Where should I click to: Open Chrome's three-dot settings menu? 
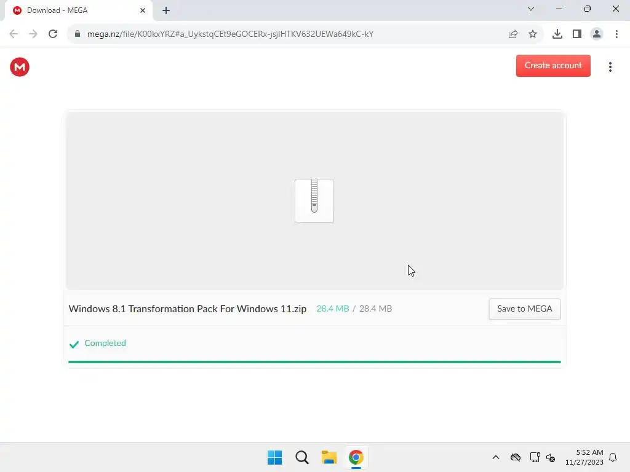point(616,34)
